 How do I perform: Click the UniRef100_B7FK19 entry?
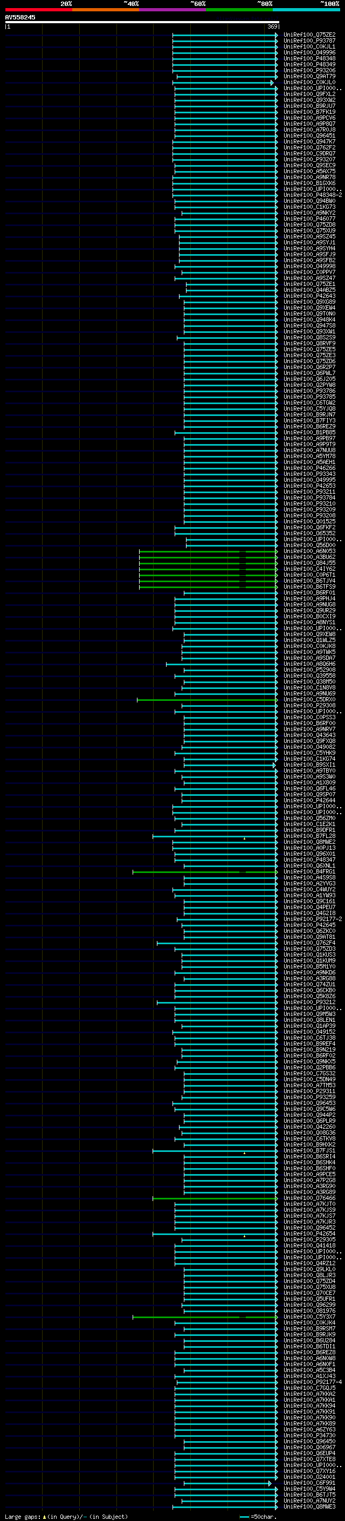coord(309,112)
